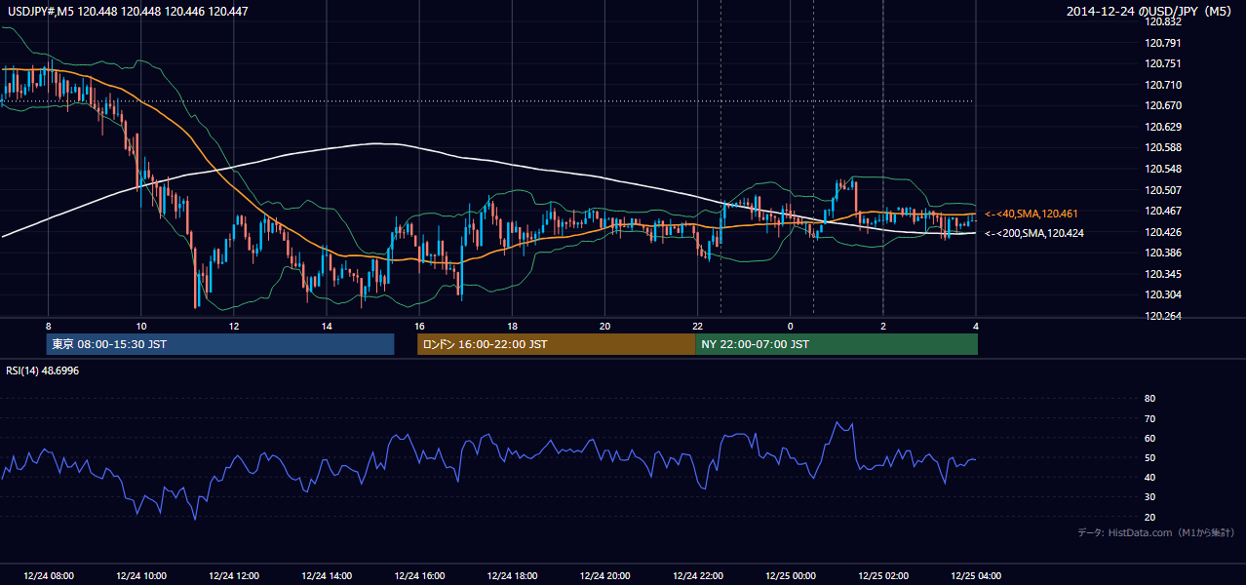Click the RSI 70 level label
The height and width of the screenshot is (585, 1246).
pyautogui.click(x=1149, y=418)
